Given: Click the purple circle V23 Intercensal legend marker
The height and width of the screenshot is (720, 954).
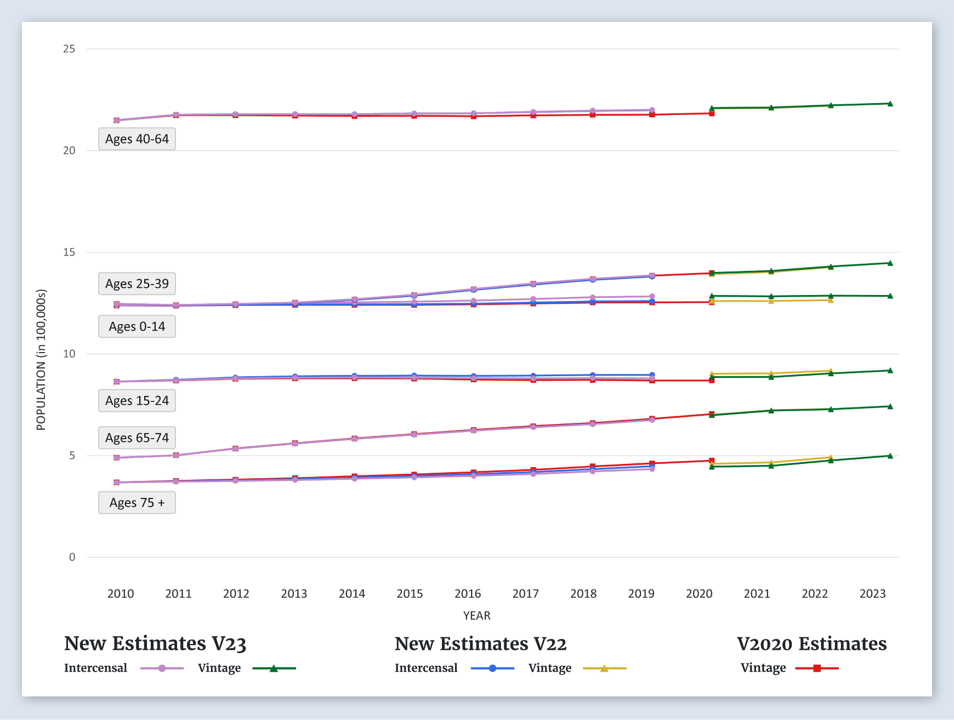Looking at the screenshot, I should coord(162,668).
